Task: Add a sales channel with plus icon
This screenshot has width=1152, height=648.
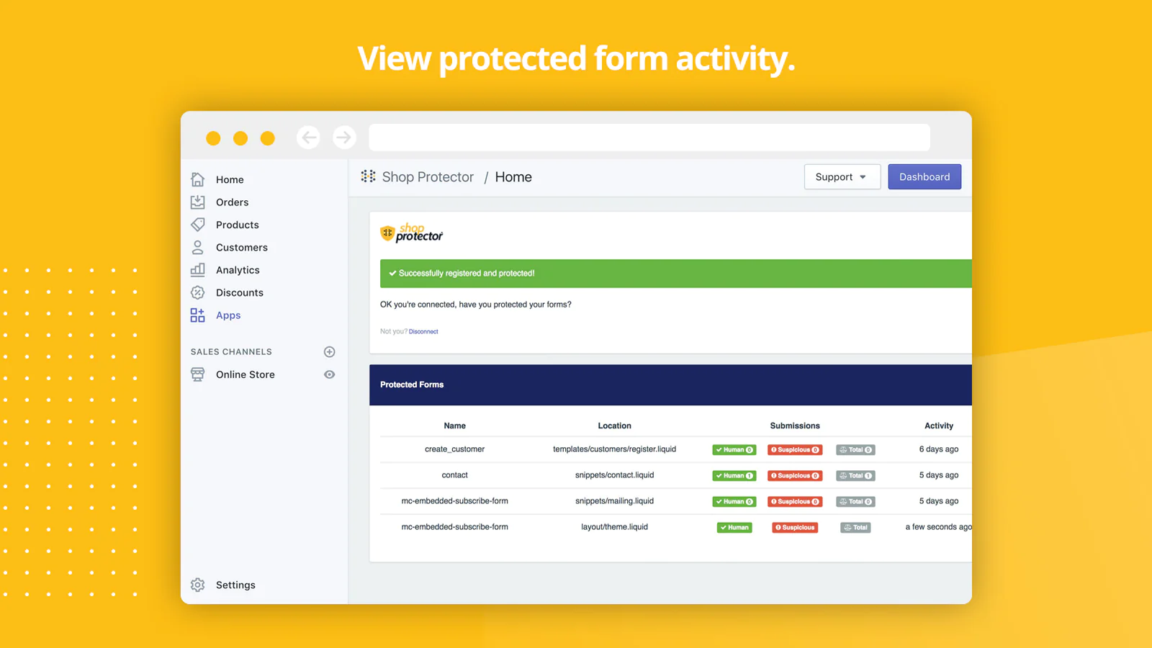Action: pyautogui.click(x=330, y=352)
